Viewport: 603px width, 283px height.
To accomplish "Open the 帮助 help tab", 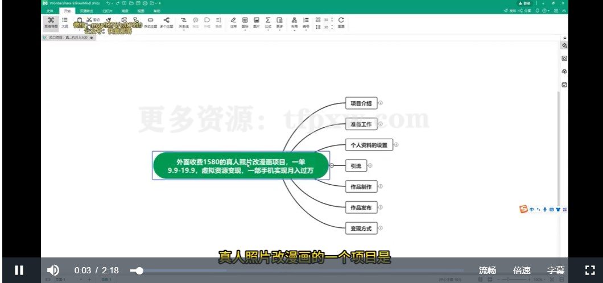I will click(156, 11).
